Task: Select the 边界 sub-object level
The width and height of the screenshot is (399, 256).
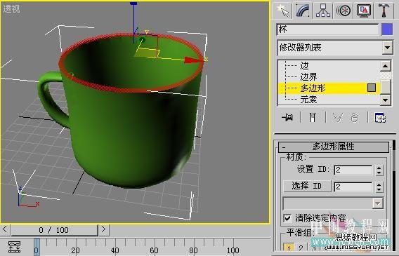Action: pyautogui.click(x=308, y=76)
